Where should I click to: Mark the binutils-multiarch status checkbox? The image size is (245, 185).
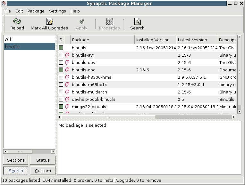click(61, 92)
